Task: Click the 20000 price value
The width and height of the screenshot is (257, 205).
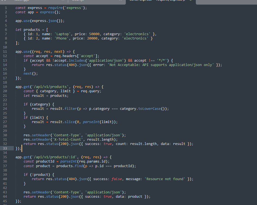Action: pyautogui.click(x=92, y=38)
